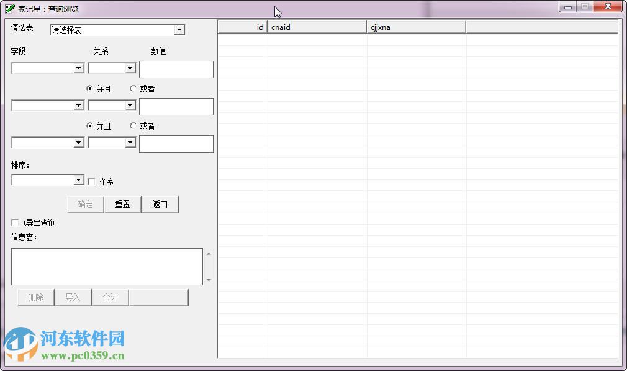Click the second-row value input box
Viewport: 627px width, 371px height.
(176, 107)
